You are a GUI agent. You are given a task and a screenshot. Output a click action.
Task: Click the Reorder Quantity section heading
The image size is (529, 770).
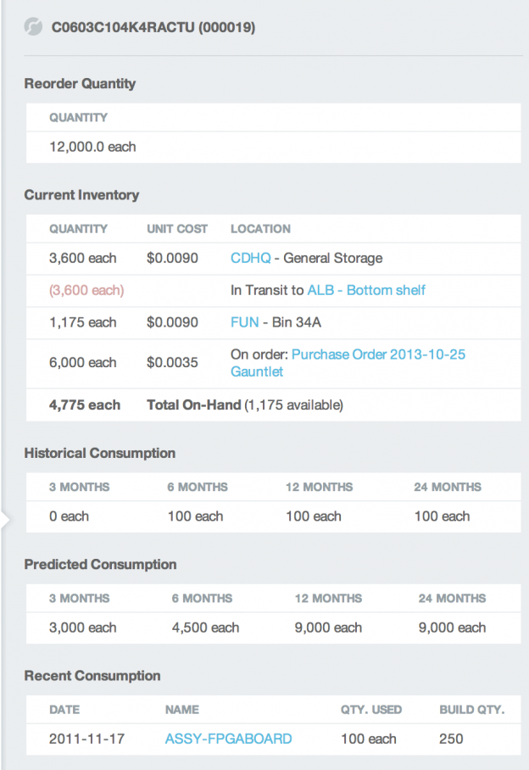(80, 83)
